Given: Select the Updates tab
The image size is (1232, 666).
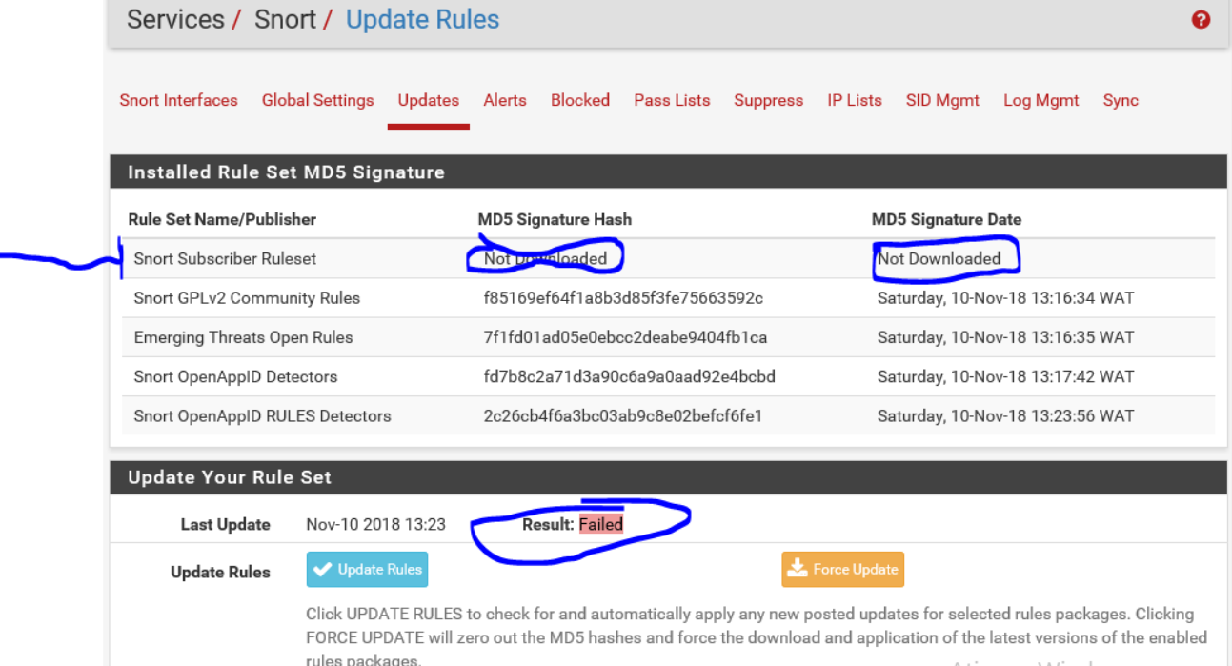Looking at the screenshot, I should [x=429, y=100].
